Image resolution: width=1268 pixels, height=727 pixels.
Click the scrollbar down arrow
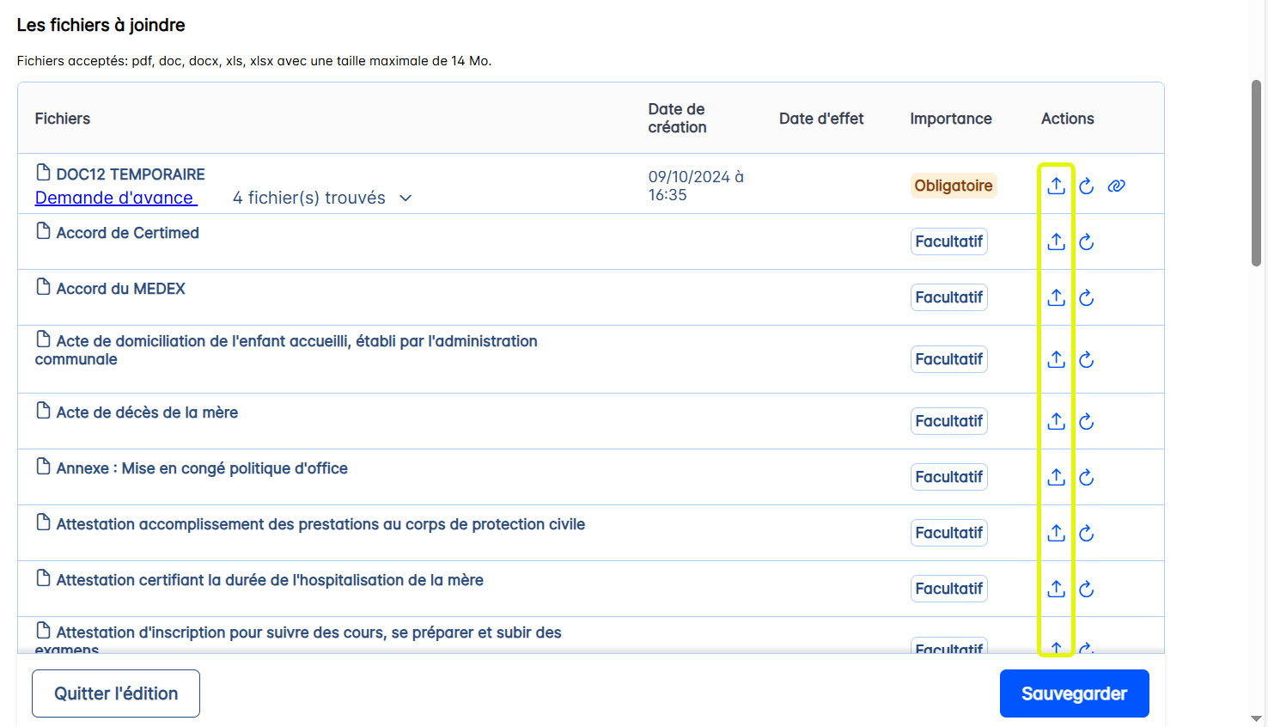point(1256,718)
